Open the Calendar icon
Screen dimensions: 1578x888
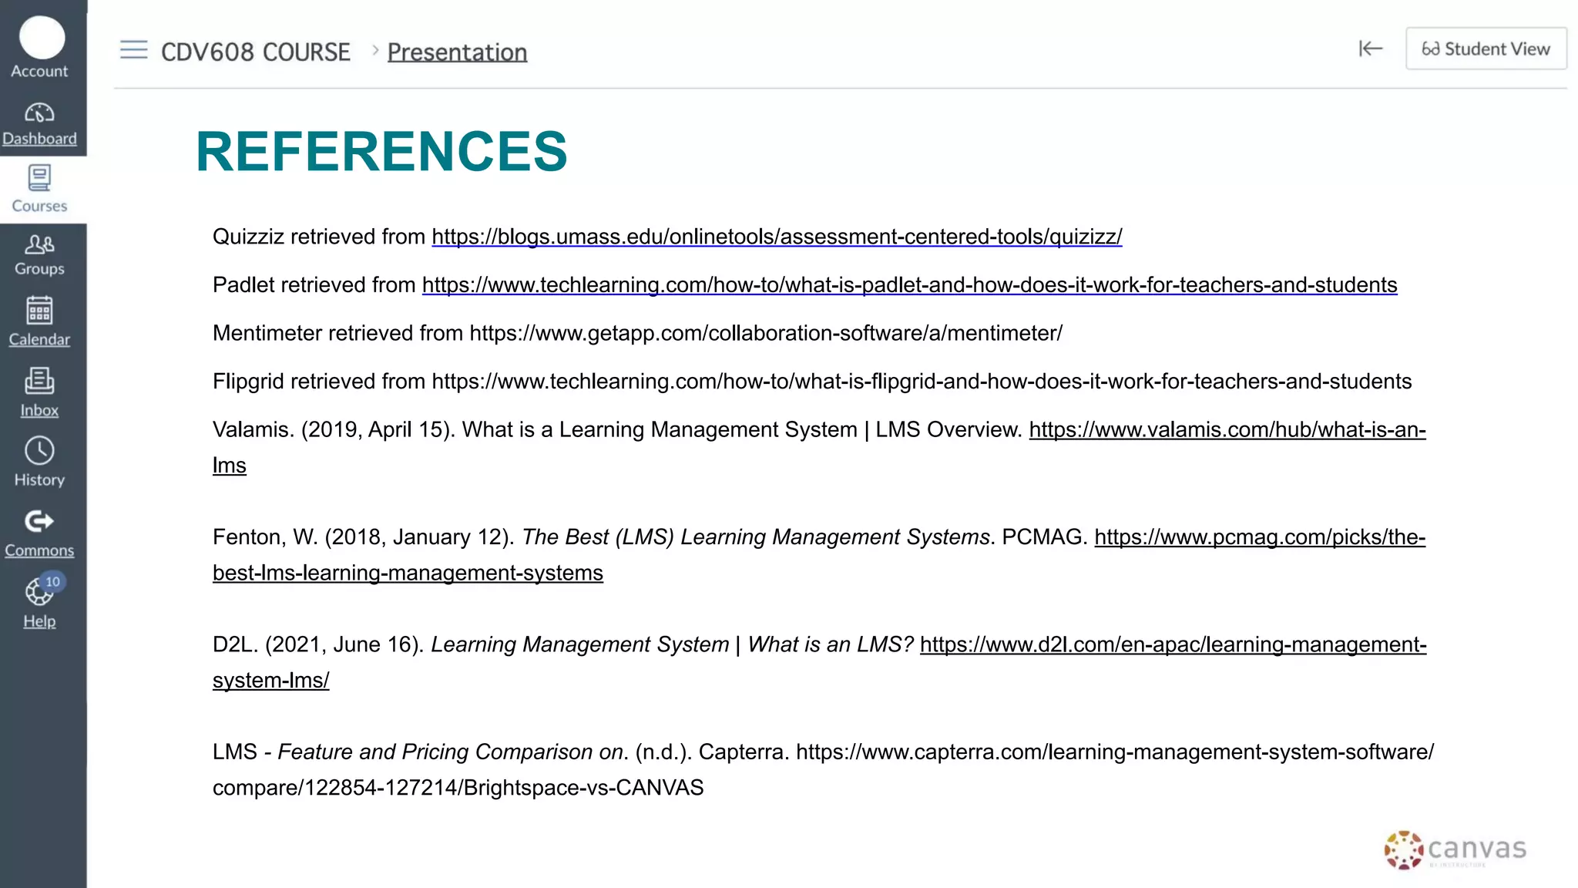[39, 311]
